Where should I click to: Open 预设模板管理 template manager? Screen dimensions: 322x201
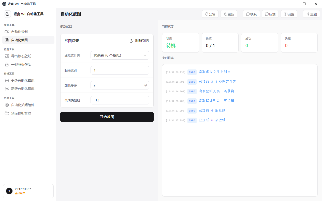coord(22,113)
